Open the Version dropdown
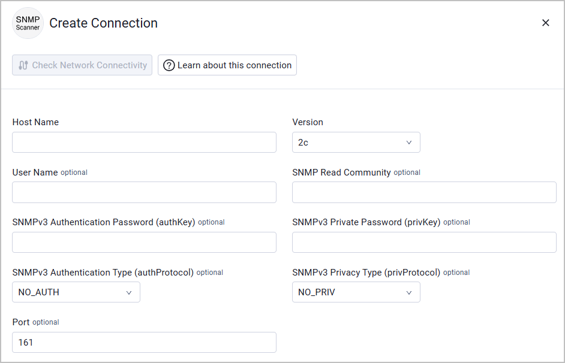This screenshot has width=565, height=363. point(356,143)
